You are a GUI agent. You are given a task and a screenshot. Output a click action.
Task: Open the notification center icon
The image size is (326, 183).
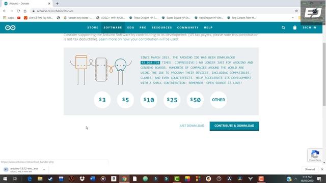tap(319, 178)
